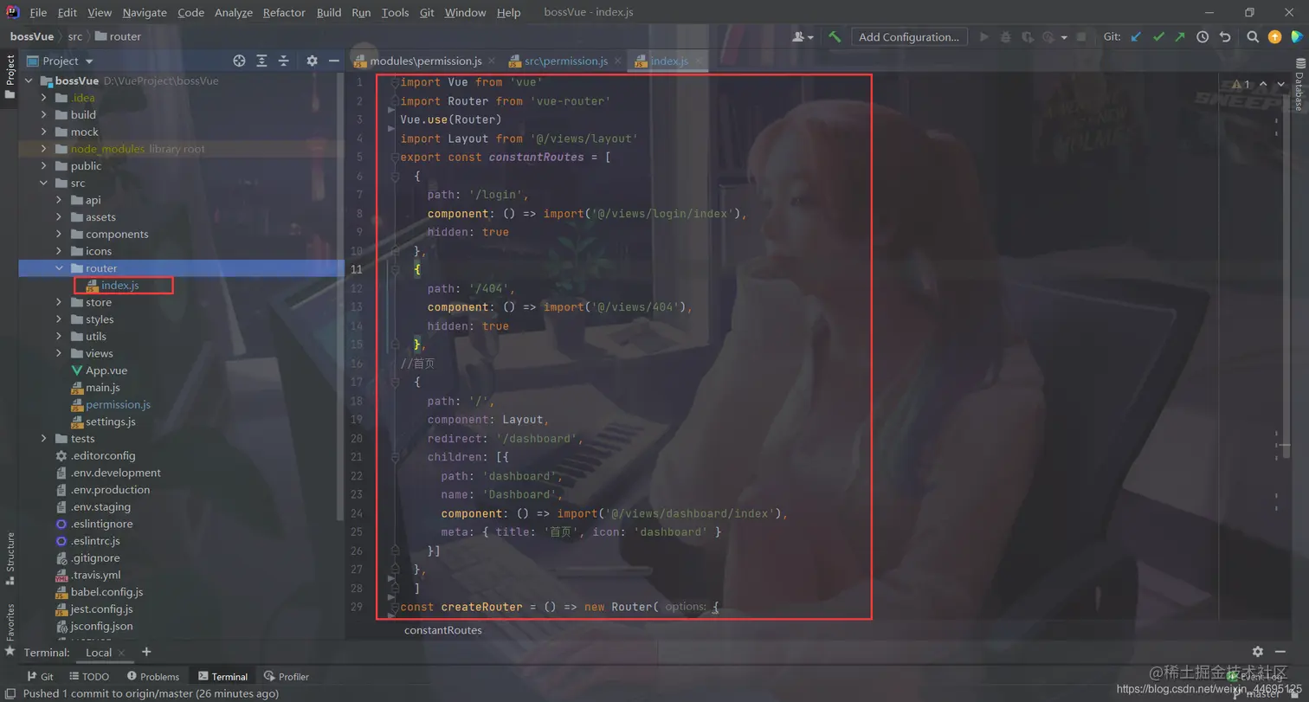
Task: Select main.js file in tree
Action: 102,388
